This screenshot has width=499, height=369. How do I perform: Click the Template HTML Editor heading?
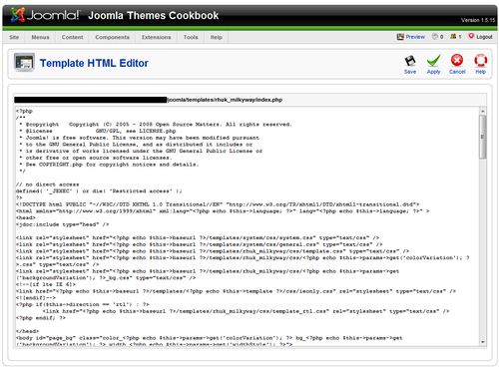[x=94, y=63]
